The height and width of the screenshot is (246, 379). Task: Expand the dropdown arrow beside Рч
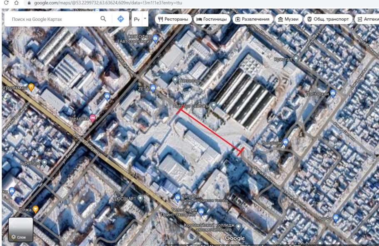[x=145, y=19]
